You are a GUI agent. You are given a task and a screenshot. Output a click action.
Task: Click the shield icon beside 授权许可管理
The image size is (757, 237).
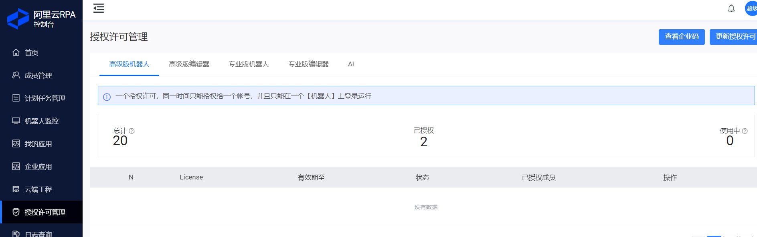coord(16,212)
